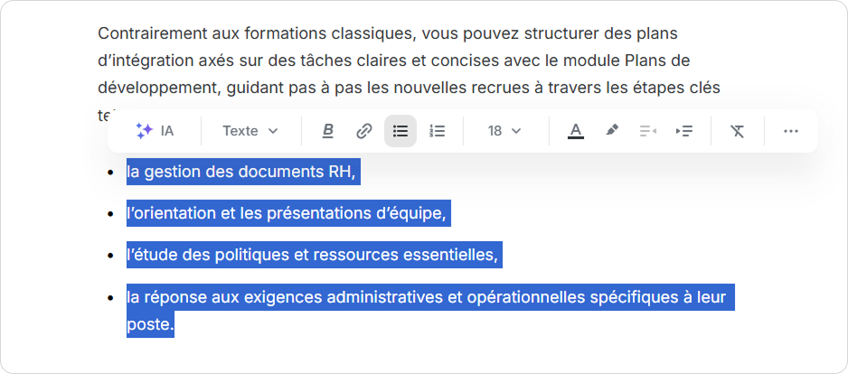
Task: Click the line "l'étude des politiques et ressources essentielles"
Action: [312, 255]
